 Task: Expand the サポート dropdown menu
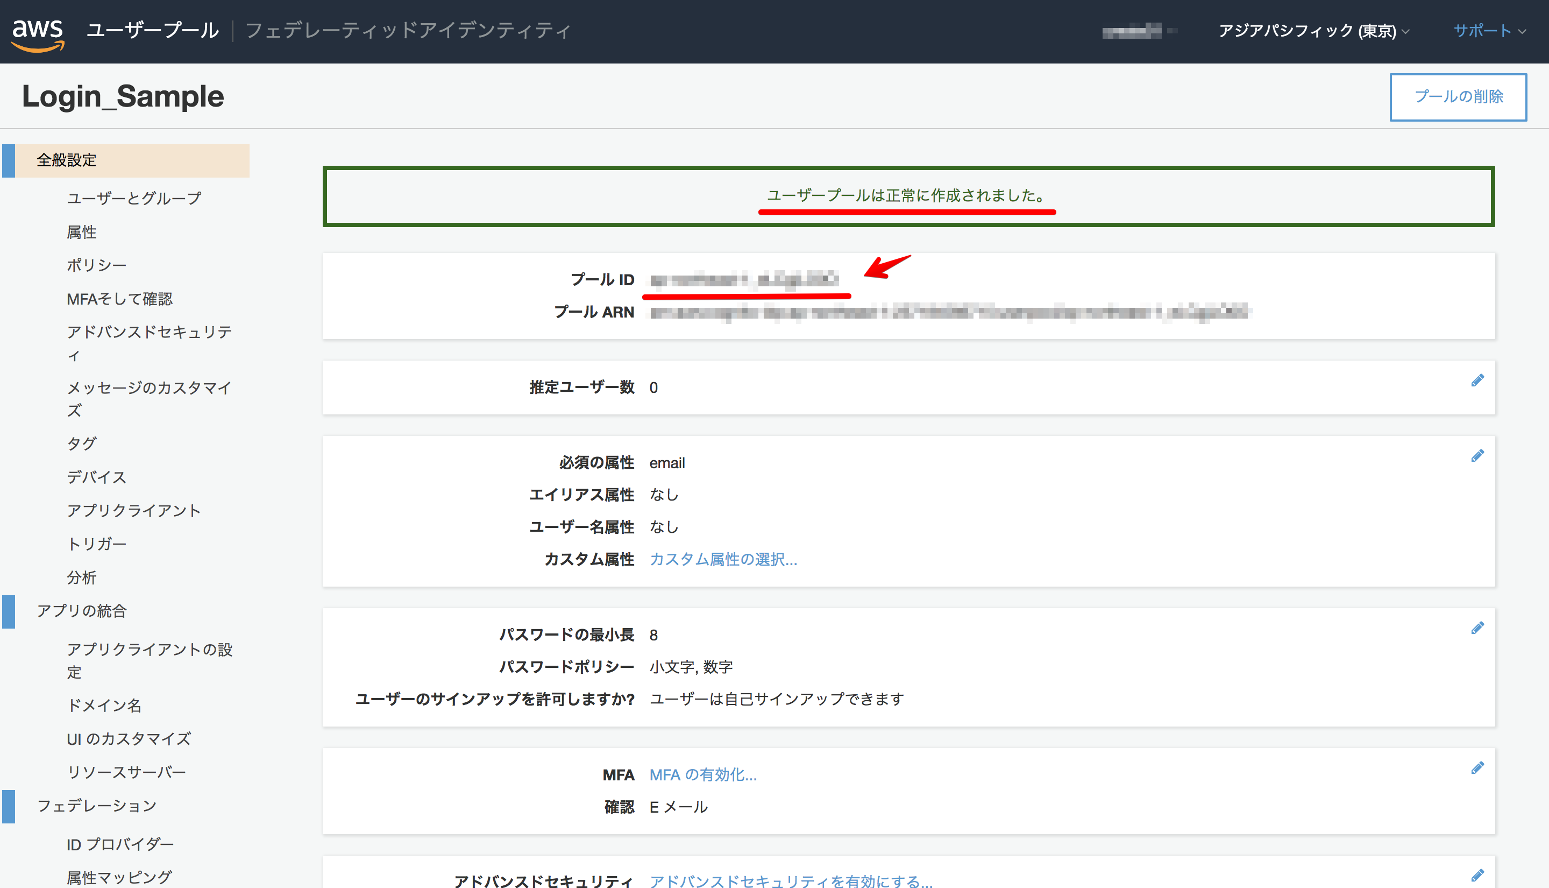pos(1489,31)
